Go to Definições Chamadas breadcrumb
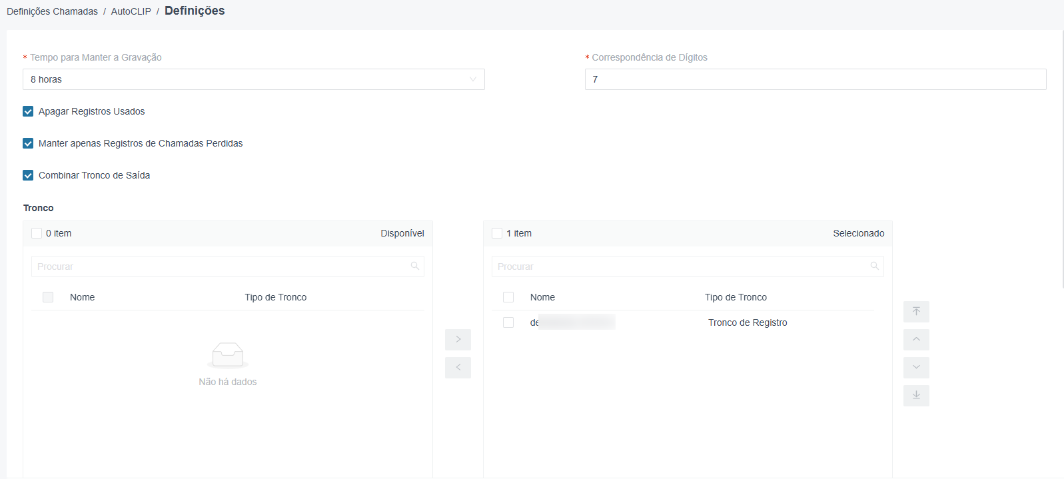This screenshot has height=479, width=1064. [x=52, y=11]
